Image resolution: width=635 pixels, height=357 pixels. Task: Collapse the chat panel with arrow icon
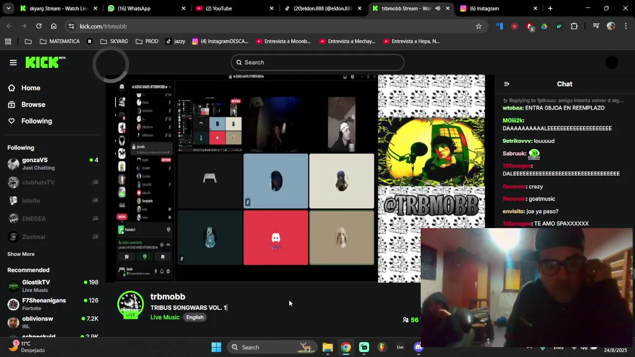pyautogui.click(x=507, y=84)
